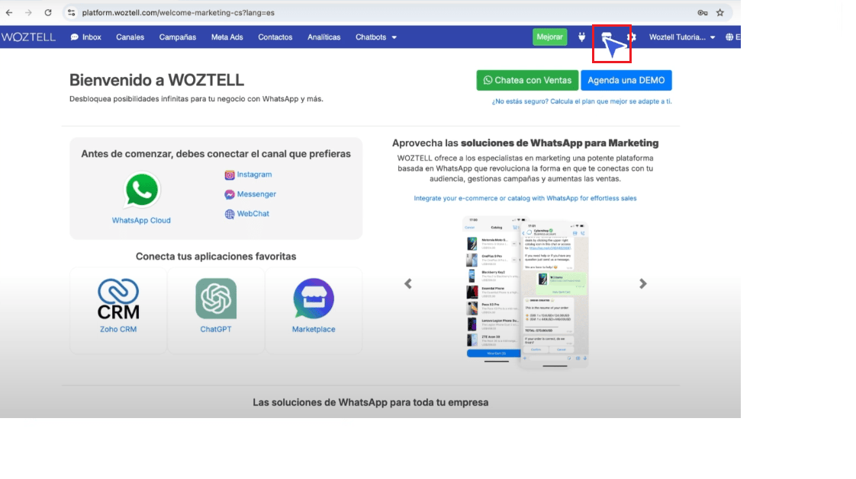Click the ChatGPT logo
Image resolution: width=856 pixels, height=479 pixels.
click(x=216, y=299)
